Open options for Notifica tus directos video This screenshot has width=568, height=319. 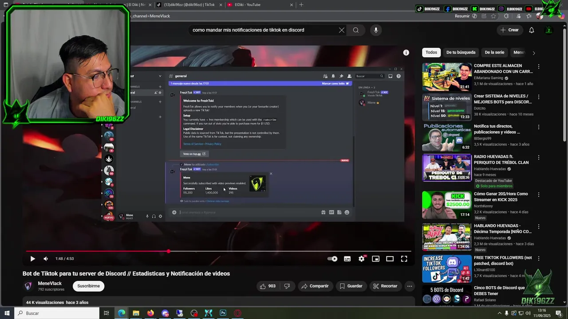point(539,127)
